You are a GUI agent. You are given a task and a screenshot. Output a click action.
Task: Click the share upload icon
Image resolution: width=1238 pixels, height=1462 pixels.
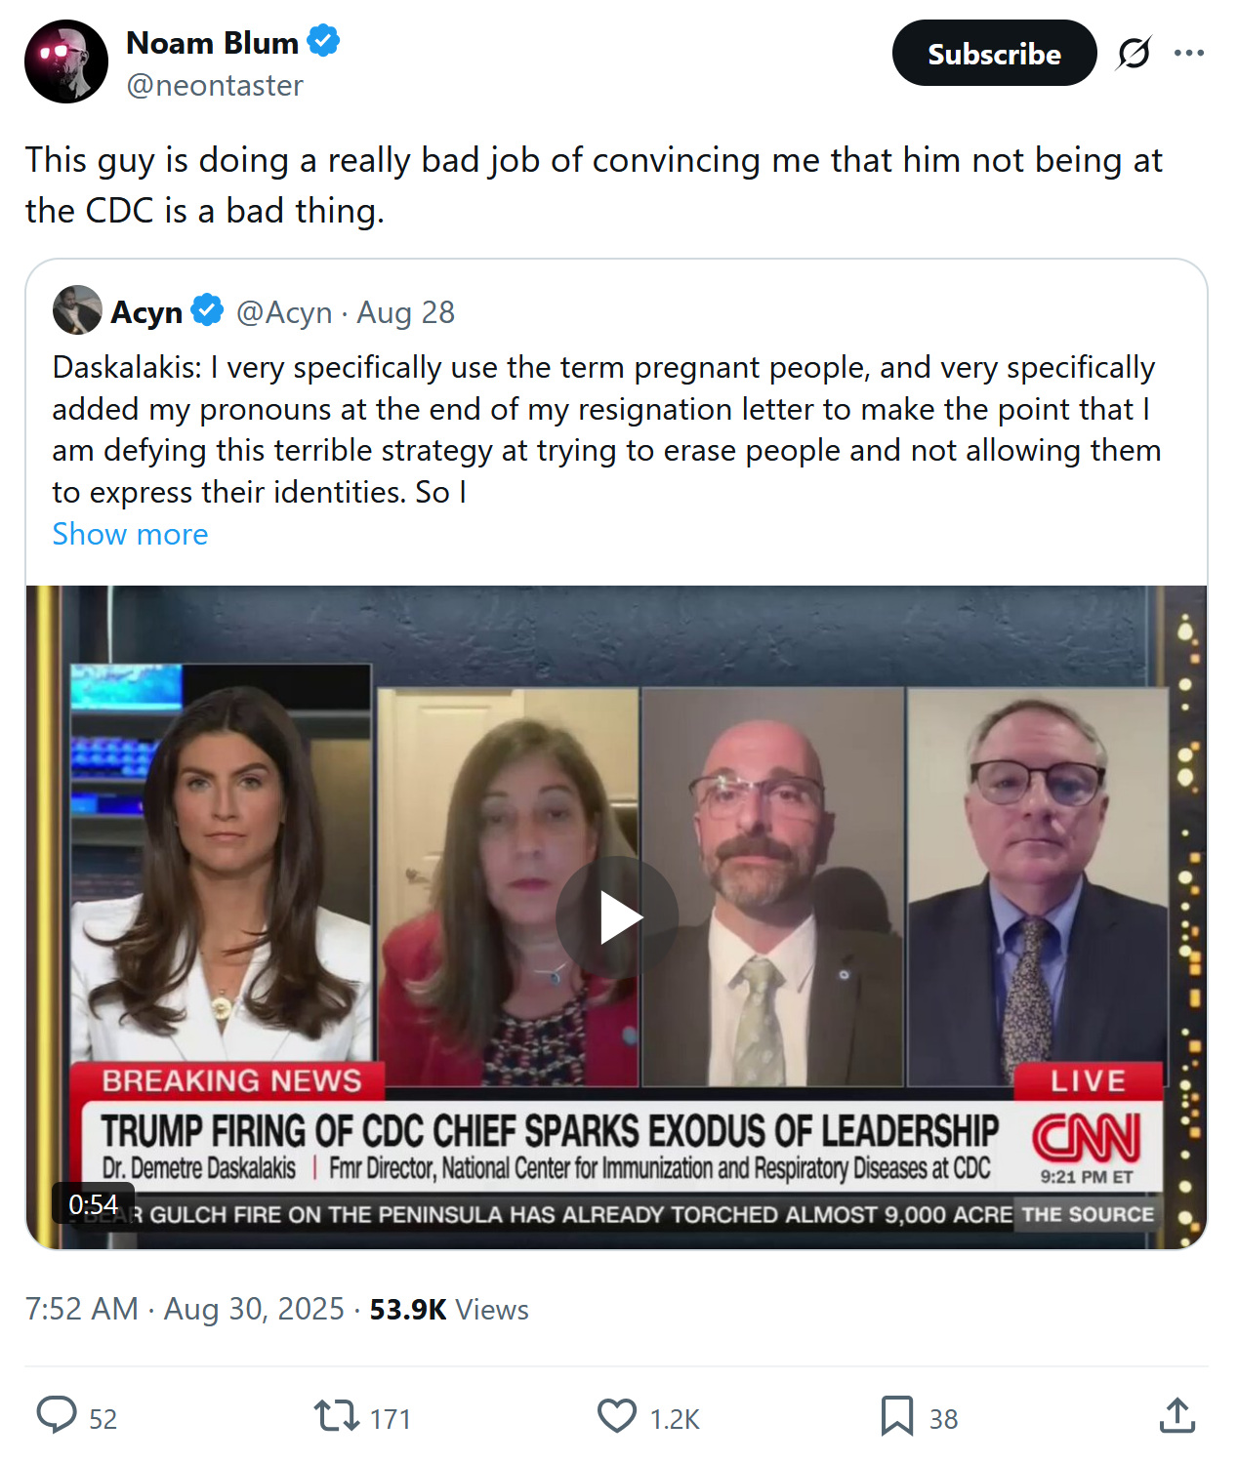1177,1415
